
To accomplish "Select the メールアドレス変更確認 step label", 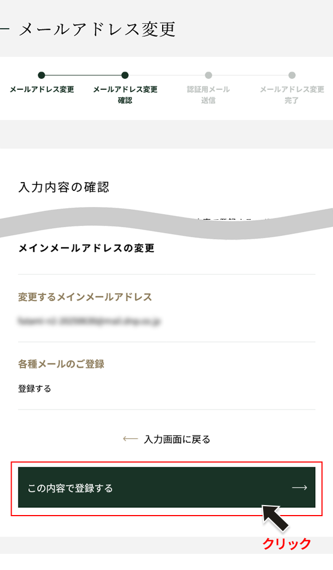I will pos(125,95).
